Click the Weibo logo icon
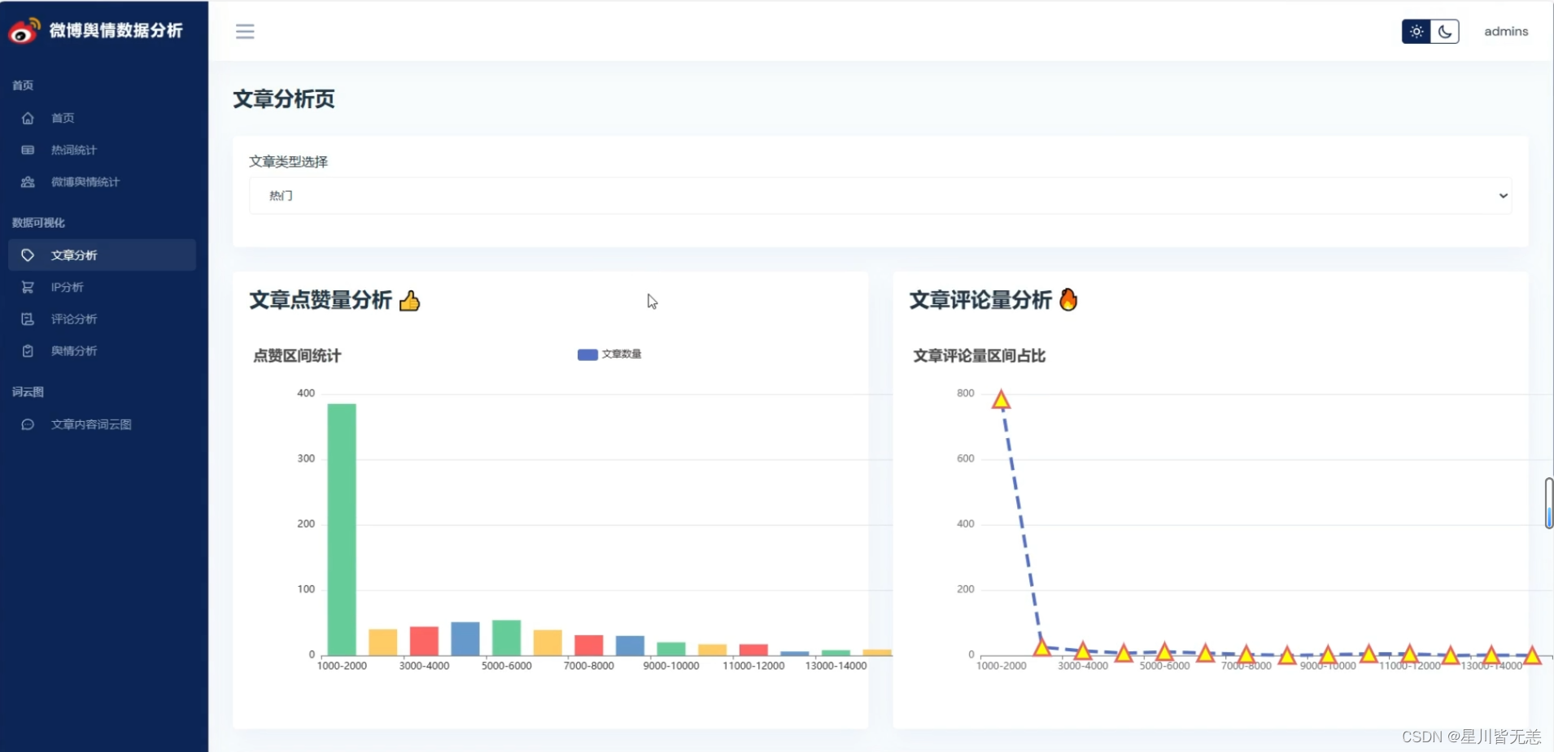The image size is (1554, 752). 24,31
